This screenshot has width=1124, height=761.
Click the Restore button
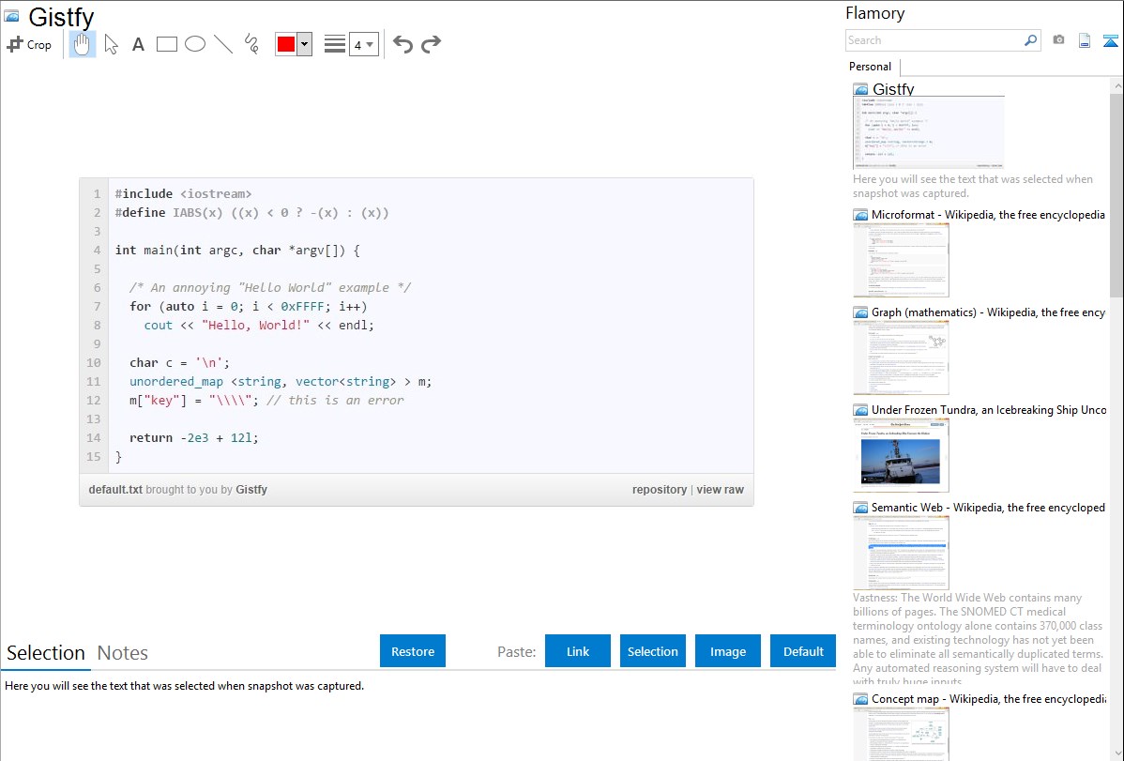[413, 651]
